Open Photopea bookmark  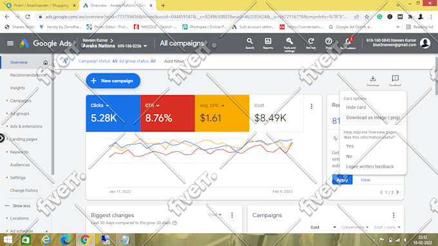pyautogui.click(x=204, y=27)
